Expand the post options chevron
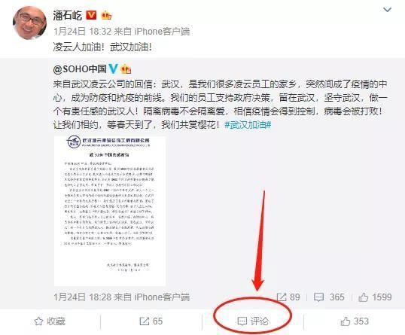The width and height of the screenshot is (405, 335). (387, 10)
